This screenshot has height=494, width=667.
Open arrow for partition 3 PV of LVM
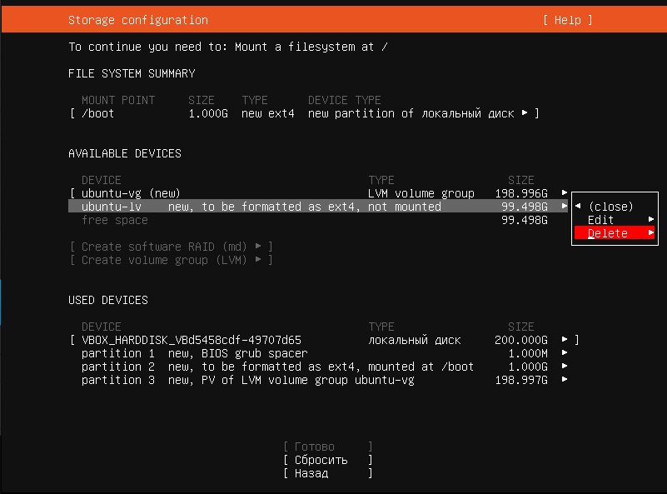coord(565,380)
